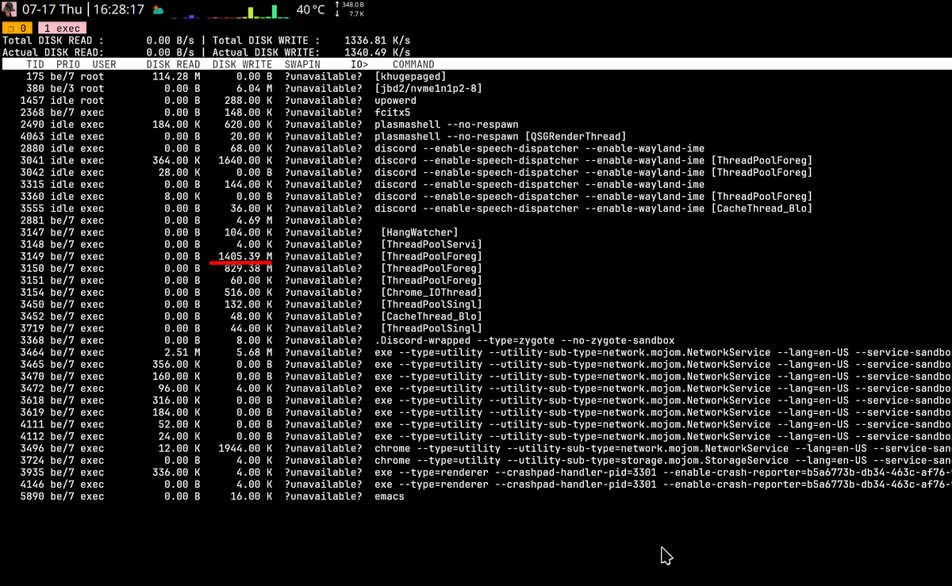Click the COMMAND column header
Viewport: 952px width, 586px height.
(x=413, y=64)
